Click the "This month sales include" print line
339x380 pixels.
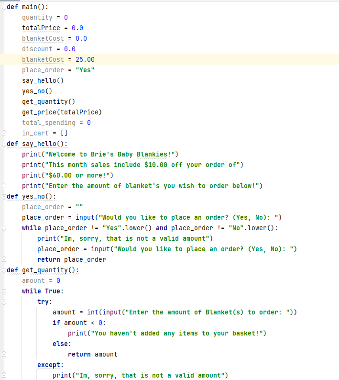pyautogui.click(x=133, y=165)
